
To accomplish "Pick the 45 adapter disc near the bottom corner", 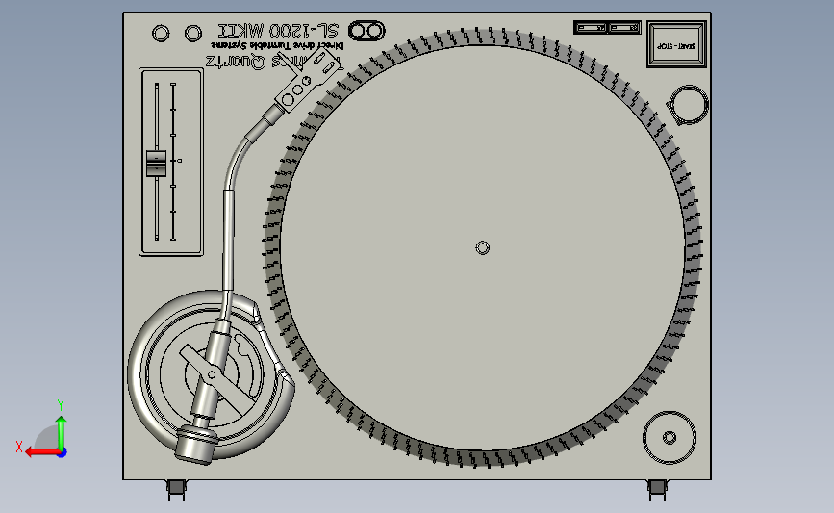I will [670, 438].
